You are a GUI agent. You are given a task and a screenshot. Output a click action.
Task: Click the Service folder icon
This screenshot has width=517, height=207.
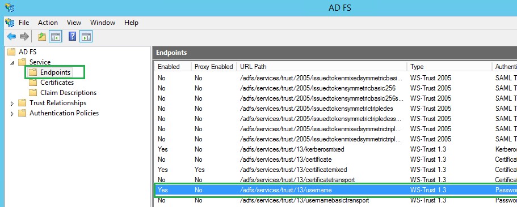(x=22, y=62)
